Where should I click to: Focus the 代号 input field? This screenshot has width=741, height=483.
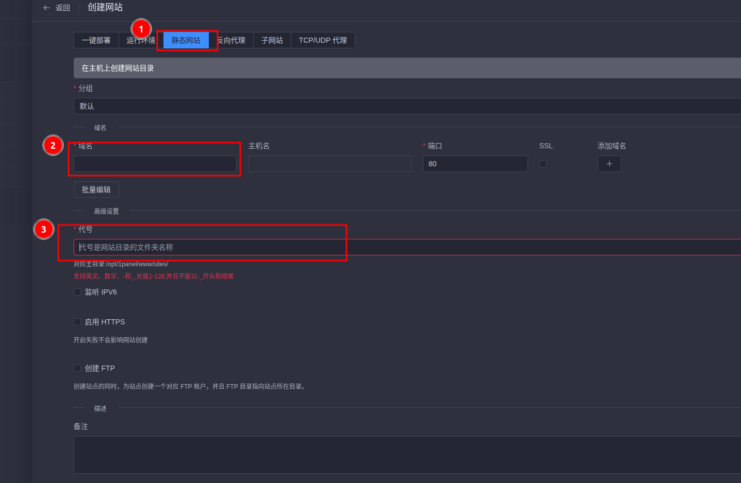[407, 247]
